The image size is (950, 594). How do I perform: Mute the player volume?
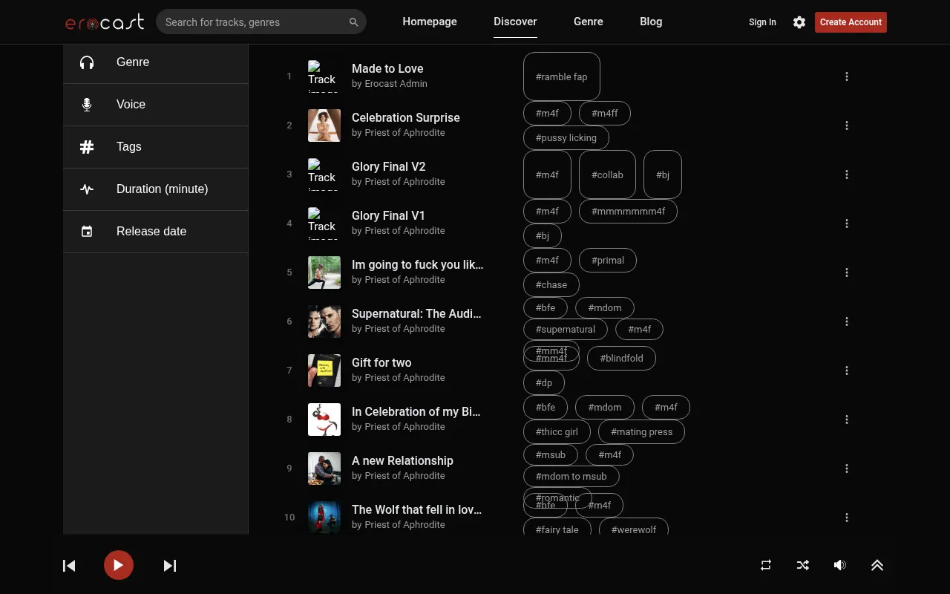click(x=840, y=565)
